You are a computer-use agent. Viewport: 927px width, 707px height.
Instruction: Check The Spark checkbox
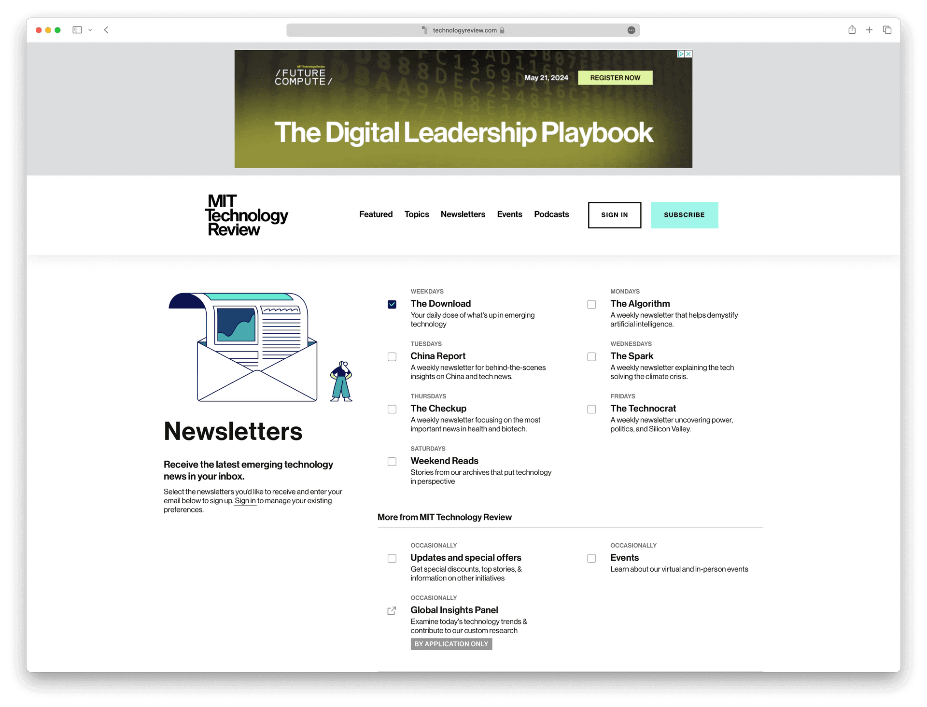pos(591,357)
